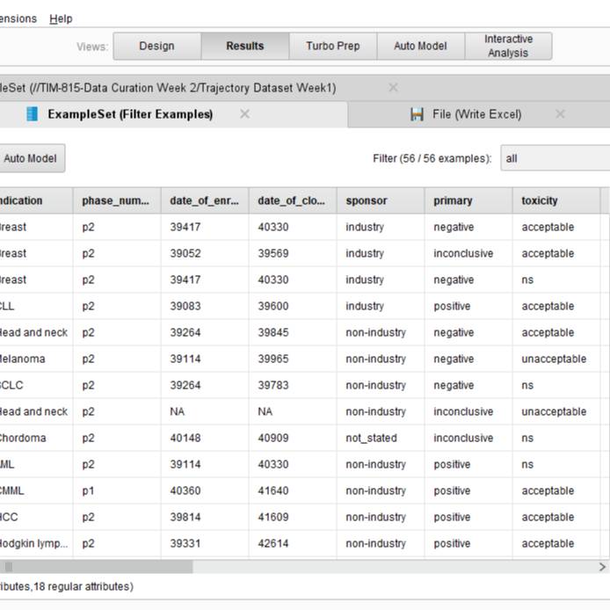Select the cell with value 39965
610x610 pixels.
[x=293, y=359]
